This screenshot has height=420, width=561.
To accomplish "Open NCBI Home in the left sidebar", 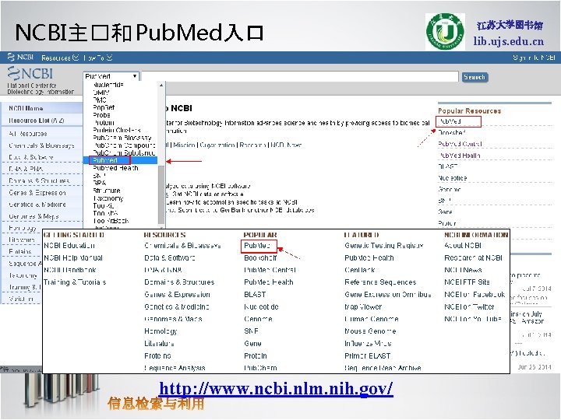I will click(x=26, y=108).
